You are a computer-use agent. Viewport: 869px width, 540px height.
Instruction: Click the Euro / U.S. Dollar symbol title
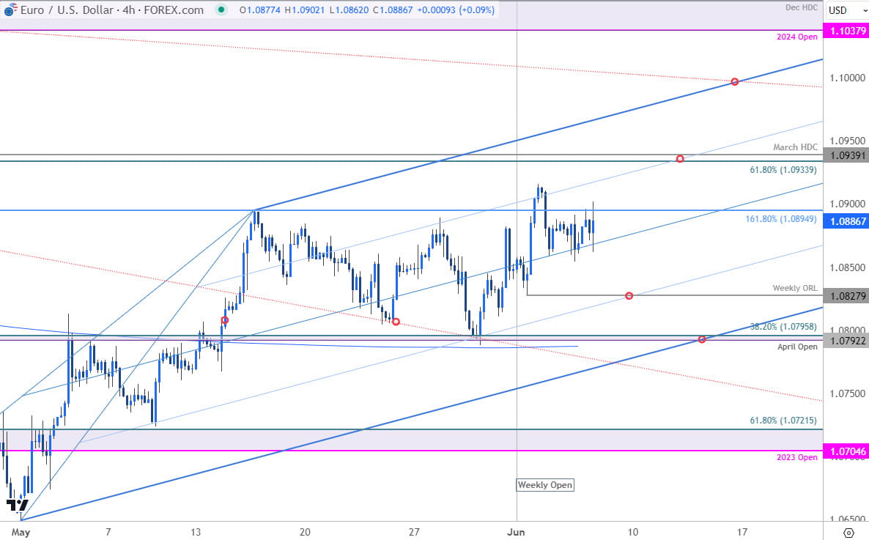67,10
